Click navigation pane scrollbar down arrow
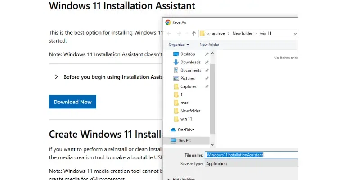This screenshot has width=360, height=180. (212, 144)
